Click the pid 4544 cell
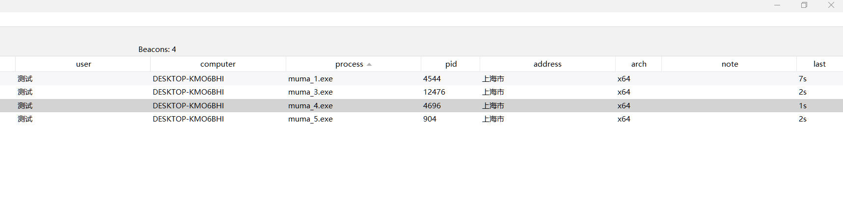This screenshot has height=197, width=843. point(432,79)
